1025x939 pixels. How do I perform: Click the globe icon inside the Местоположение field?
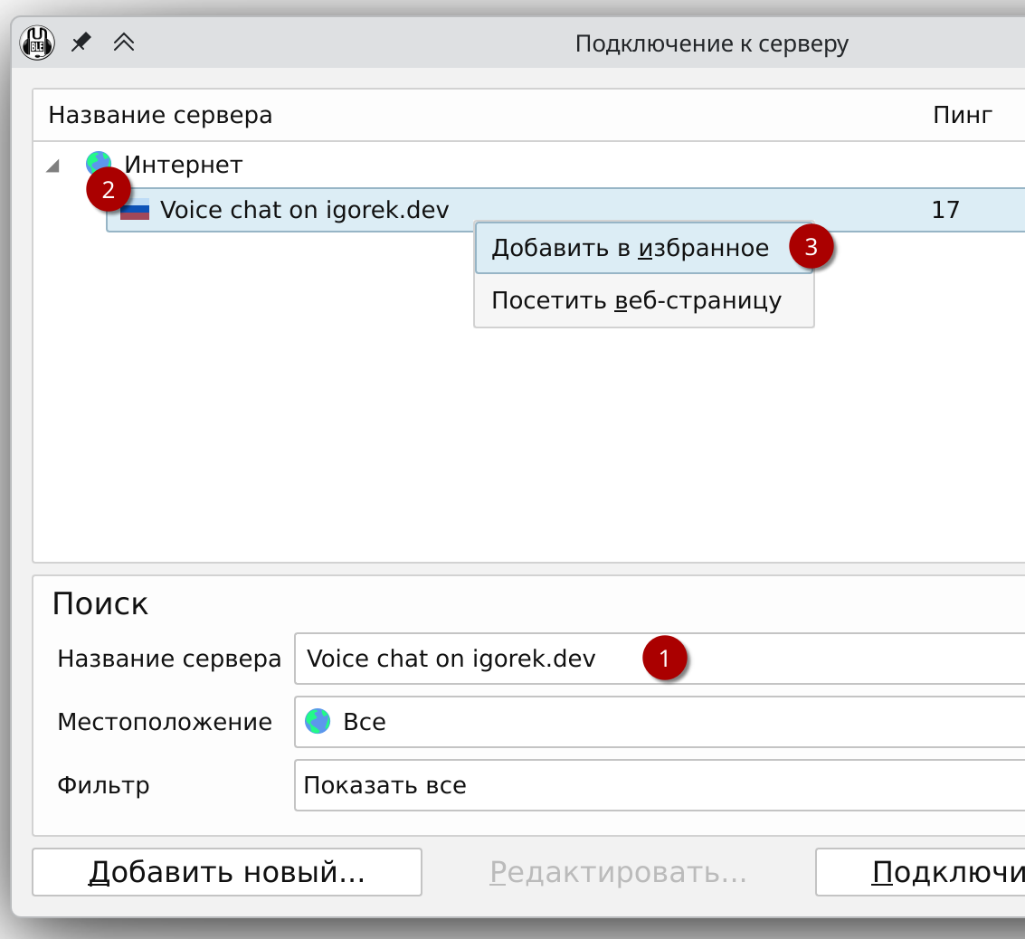pos(318,721)
